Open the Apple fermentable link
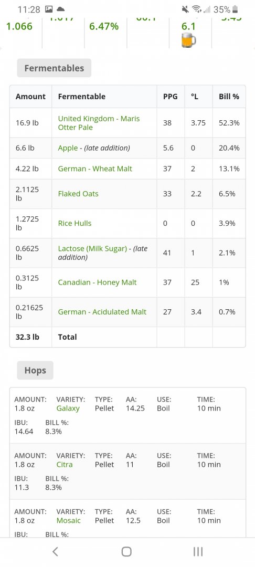This screenshot has width=255, height=567. (x=68, y=148)
